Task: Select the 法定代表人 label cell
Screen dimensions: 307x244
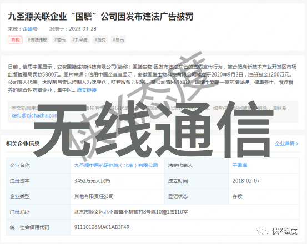Action: click(197, 165)
